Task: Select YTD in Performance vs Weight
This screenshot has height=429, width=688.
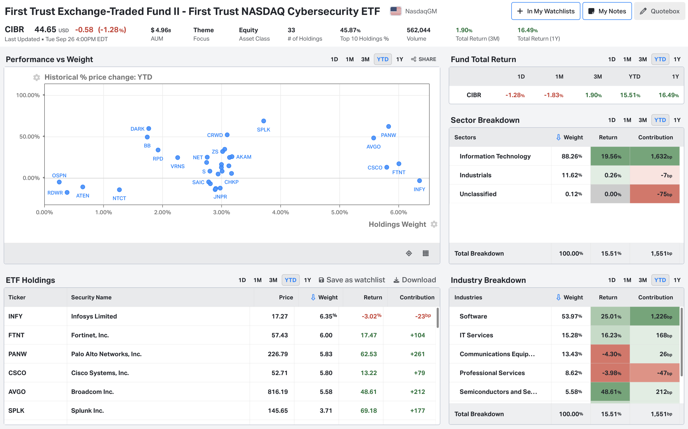Action: [382, 59]
